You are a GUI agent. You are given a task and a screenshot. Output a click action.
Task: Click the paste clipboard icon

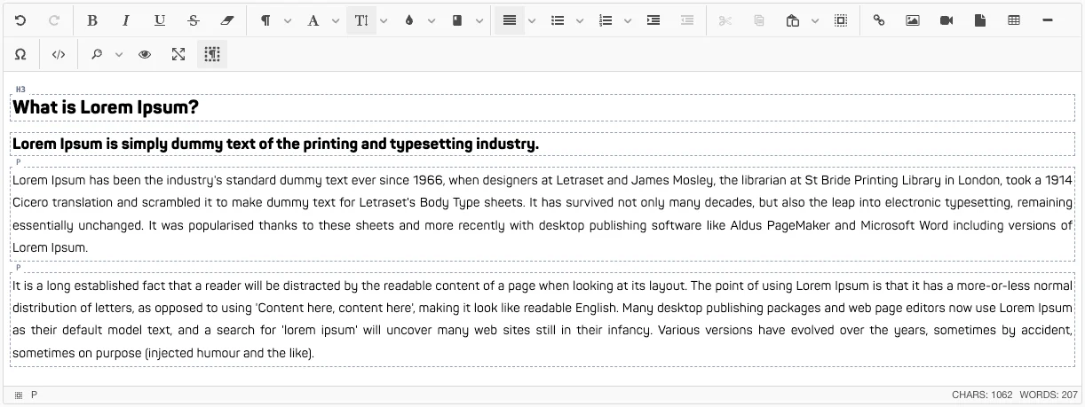coord(793,20)
